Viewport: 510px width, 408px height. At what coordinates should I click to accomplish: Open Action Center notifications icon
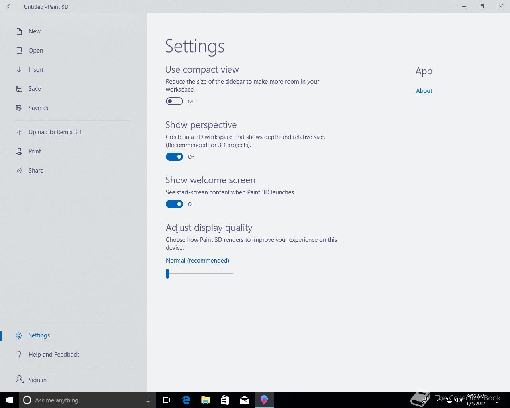[x=497, y=400]
